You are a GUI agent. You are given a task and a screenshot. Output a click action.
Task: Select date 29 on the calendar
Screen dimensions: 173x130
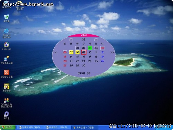(78, 66)
